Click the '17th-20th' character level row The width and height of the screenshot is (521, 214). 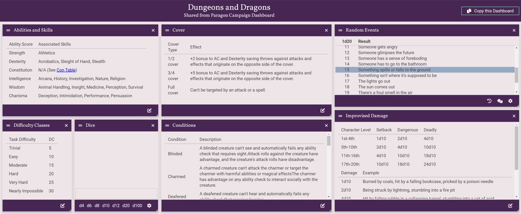389,164
